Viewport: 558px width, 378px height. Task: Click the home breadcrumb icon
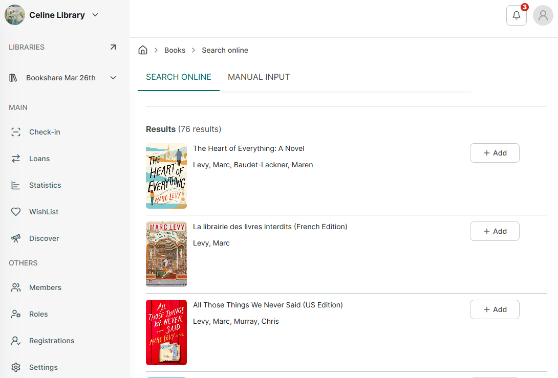(x=143, y=50)
